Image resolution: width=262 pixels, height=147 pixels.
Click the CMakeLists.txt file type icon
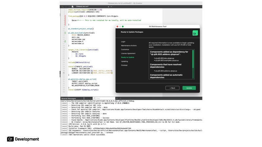tap(73, 7)
